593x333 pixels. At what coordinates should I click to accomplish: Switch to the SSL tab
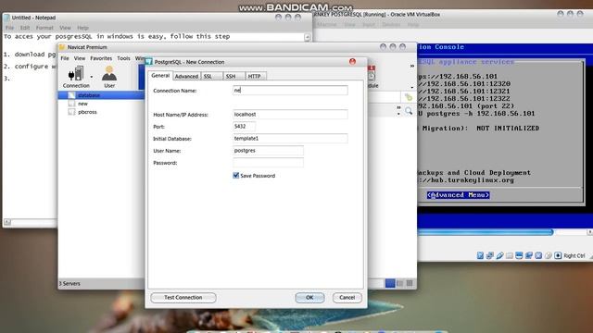click(x=212, y=76)
